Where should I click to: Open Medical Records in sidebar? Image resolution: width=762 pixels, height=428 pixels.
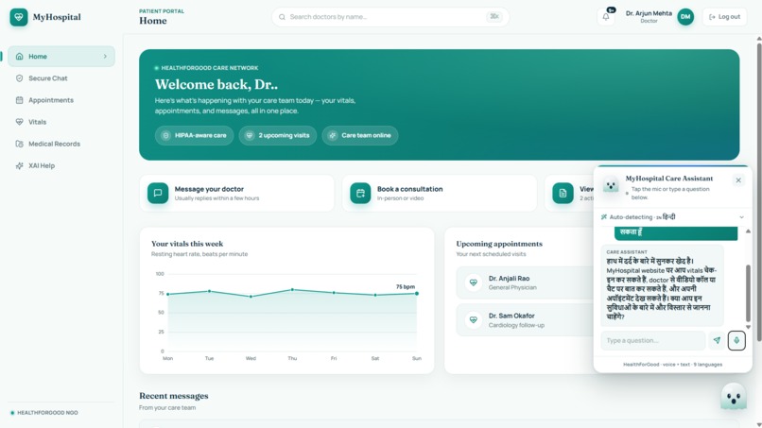(x=61, y=144)
